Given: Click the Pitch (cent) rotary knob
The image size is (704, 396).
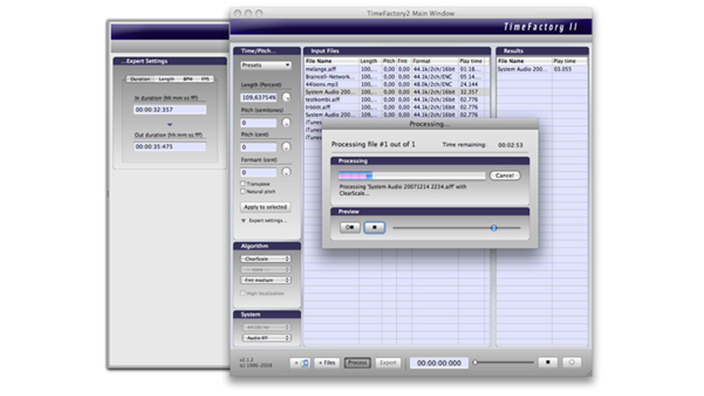Looking at the screenshot, I should coord(287,147).
